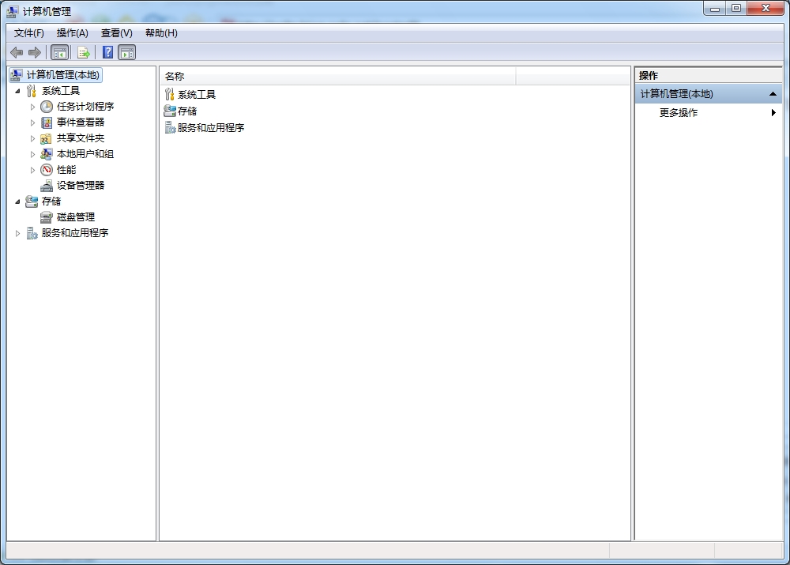The width and height of the screenshot is (790, 565).
Task: Maximize the 计算机管理 window
Action: 736,9
